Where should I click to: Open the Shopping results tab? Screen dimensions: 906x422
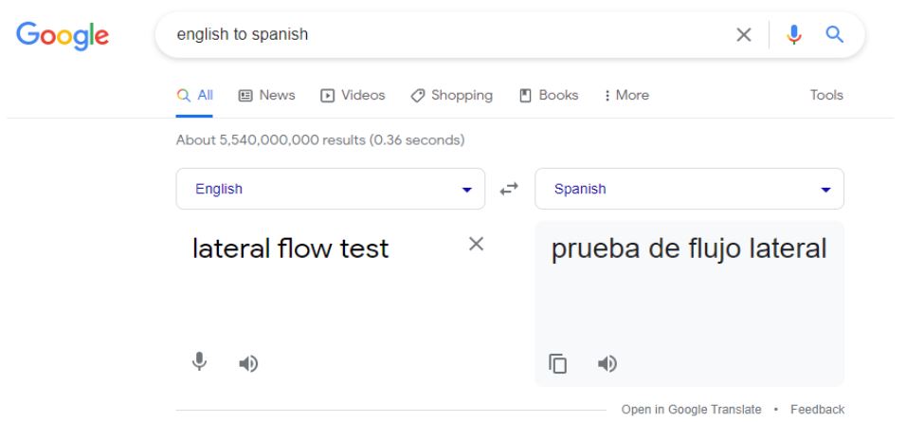tap(452, 96)
